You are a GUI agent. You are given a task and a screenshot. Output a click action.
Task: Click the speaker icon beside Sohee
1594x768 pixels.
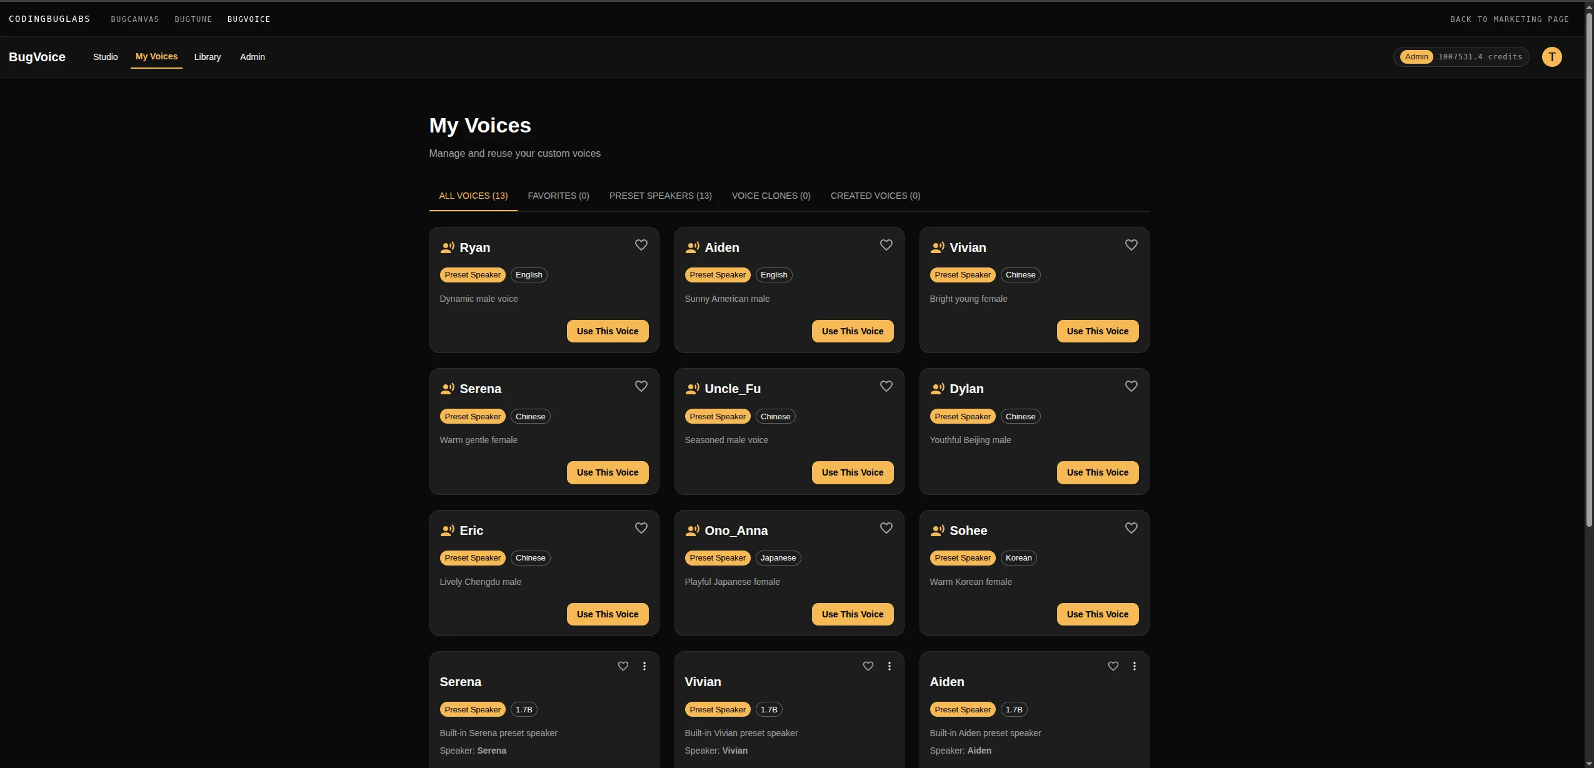click(938, 530)
